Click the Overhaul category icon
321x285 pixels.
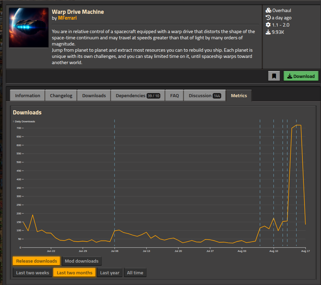[268, 10]
